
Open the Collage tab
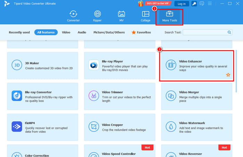(145, 16)
